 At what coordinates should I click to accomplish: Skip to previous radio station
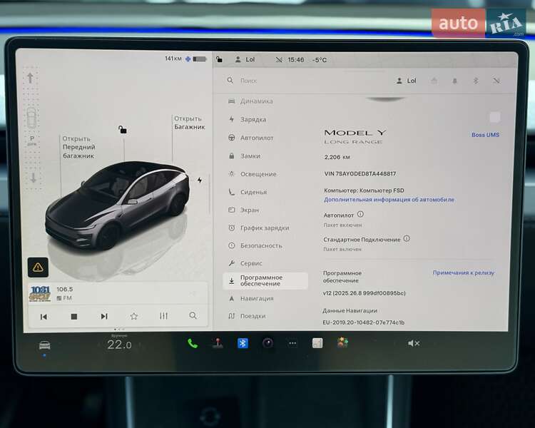[x=44, y=317]
